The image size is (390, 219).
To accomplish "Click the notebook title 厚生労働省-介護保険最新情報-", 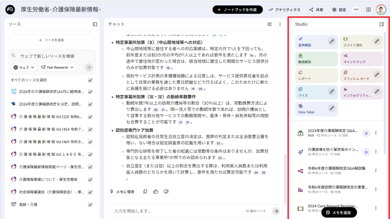I will click(61, 10).
